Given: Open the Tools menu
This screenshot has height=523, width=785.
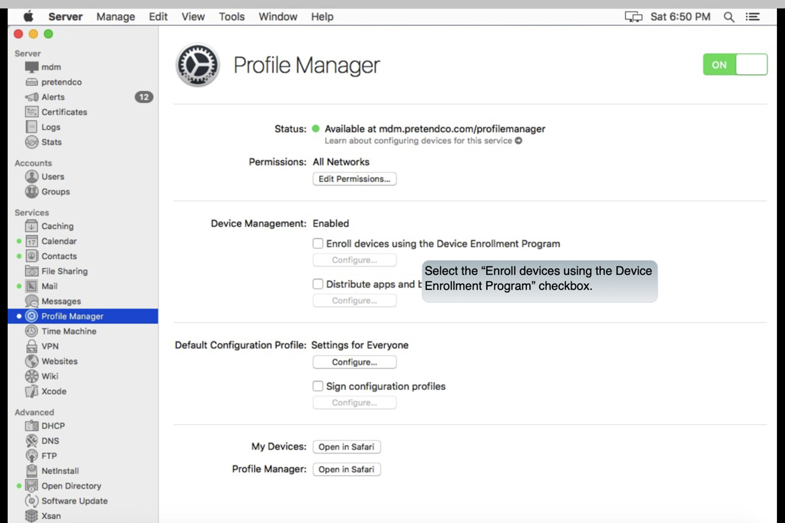Looking at the screenshot, I should (231, 17).
